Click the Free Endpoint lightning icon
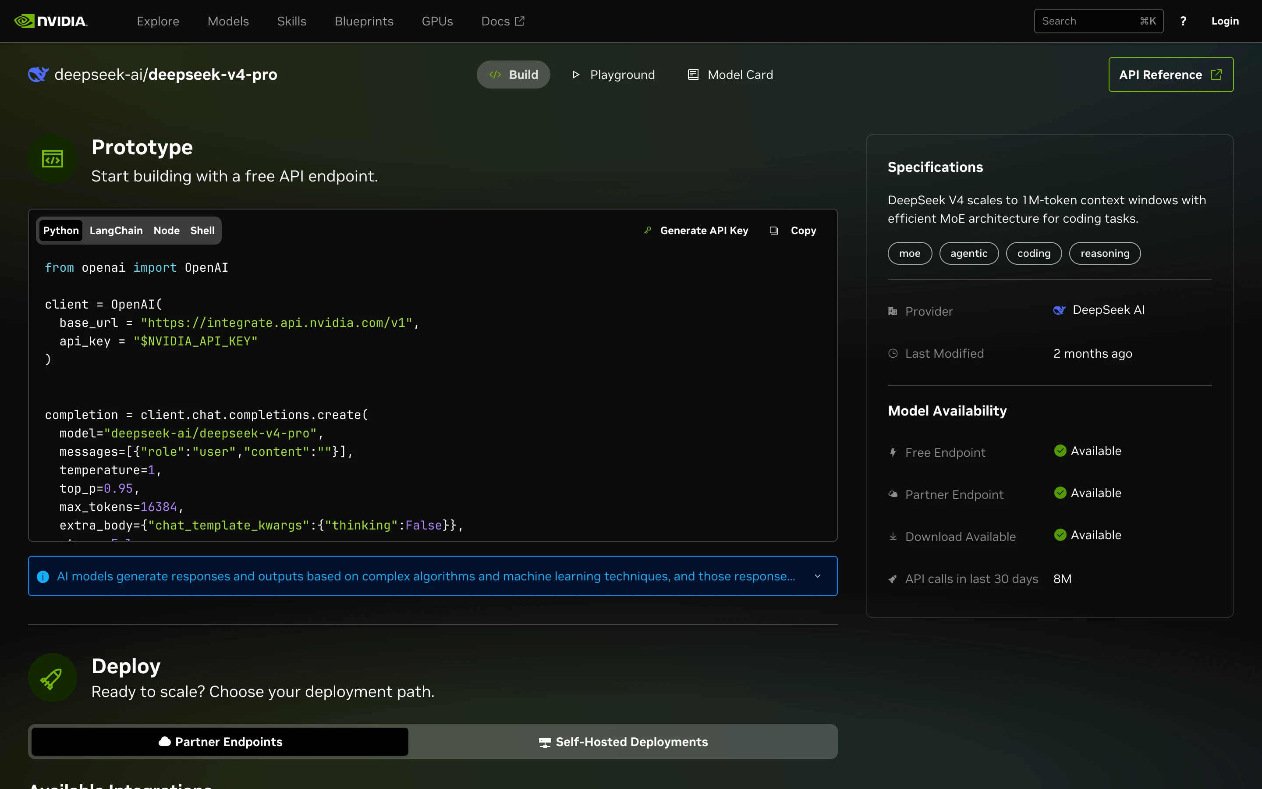The height and width of the screenshot is (789, 1262). point(893,452)
